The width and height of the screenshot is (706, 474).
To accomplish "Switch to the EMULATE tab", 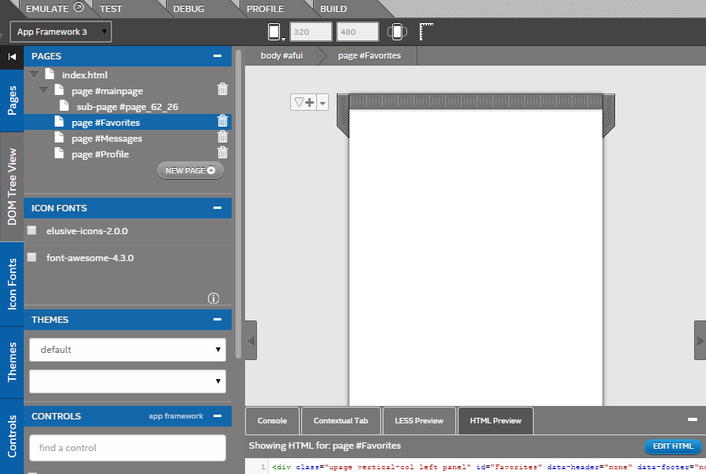I will coord(47,9).
